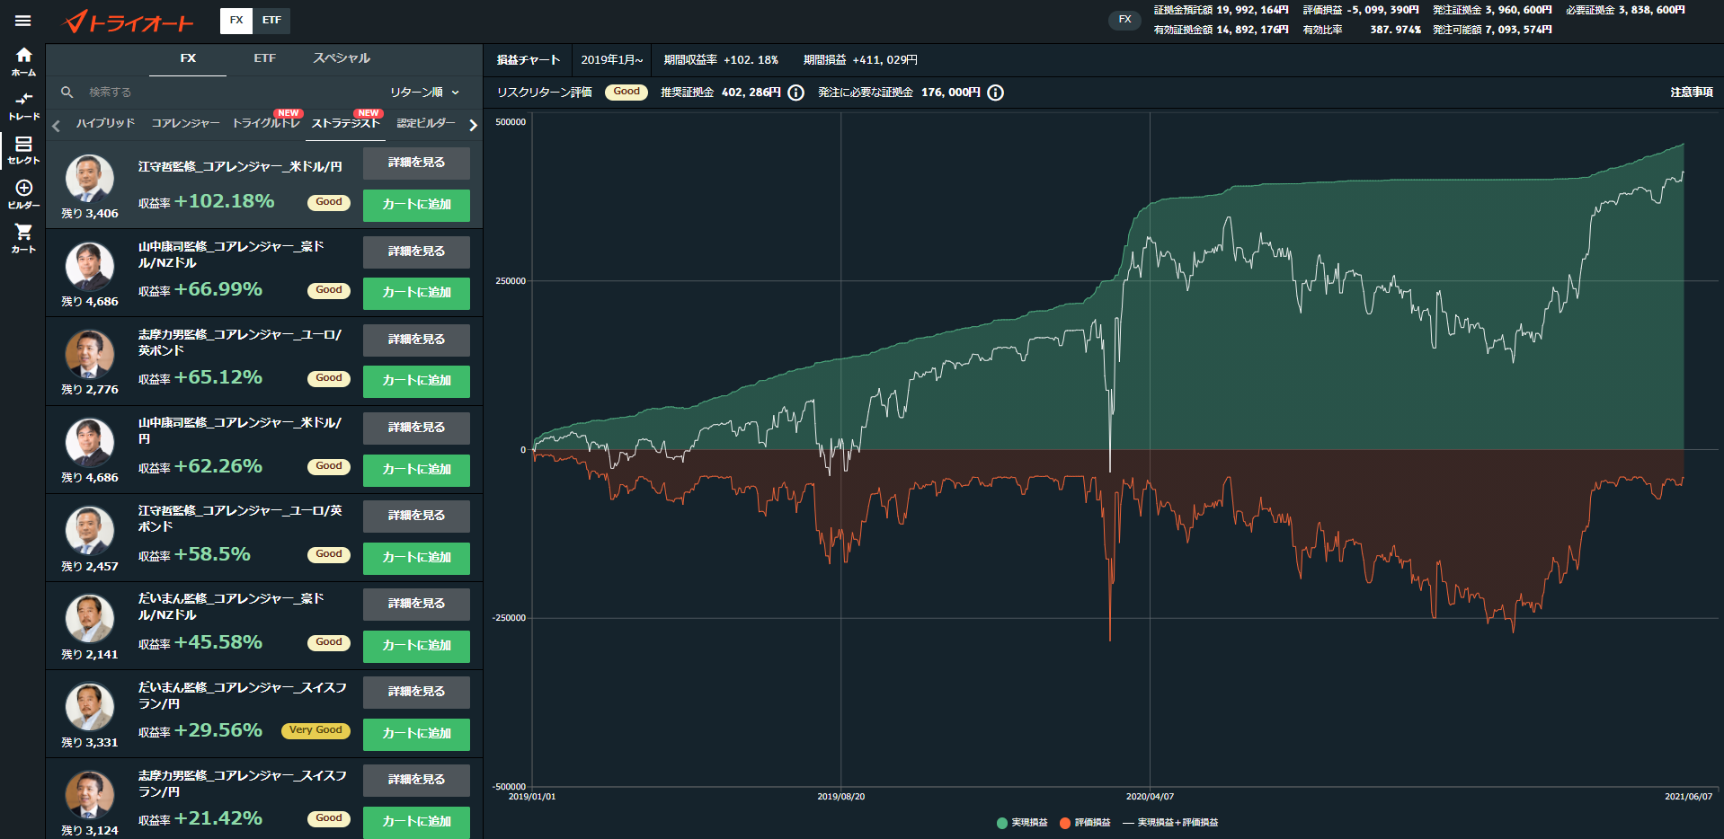
Task: Select the FX tab in list panel
Action: (x=188, y=58)
